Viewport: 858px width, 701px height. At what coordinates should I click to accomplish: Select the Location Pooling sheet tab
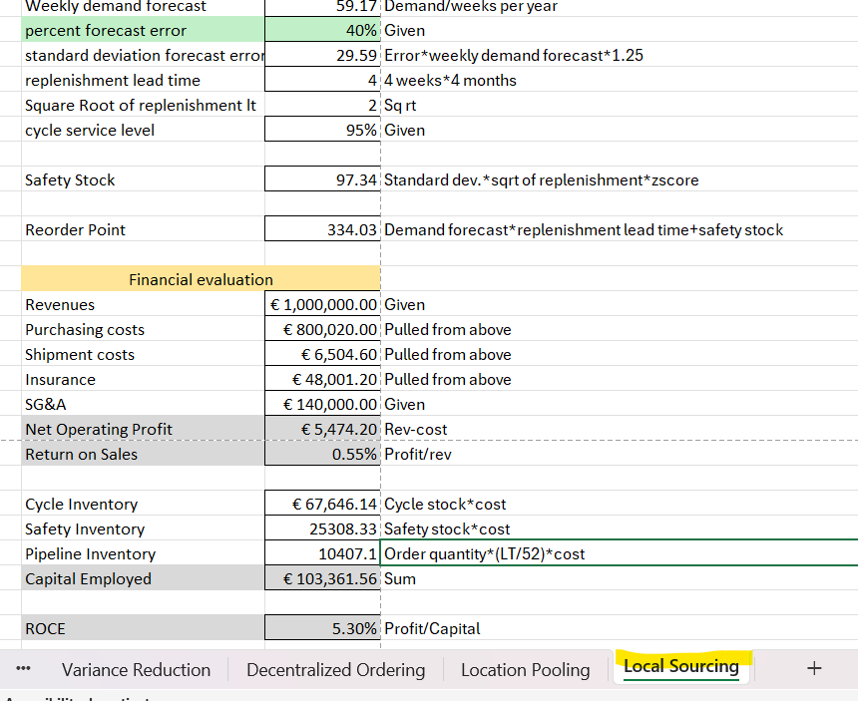tap(526, 669)
